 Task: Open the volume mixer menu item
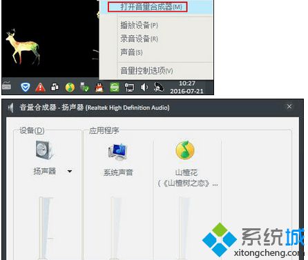click(148, 7)
